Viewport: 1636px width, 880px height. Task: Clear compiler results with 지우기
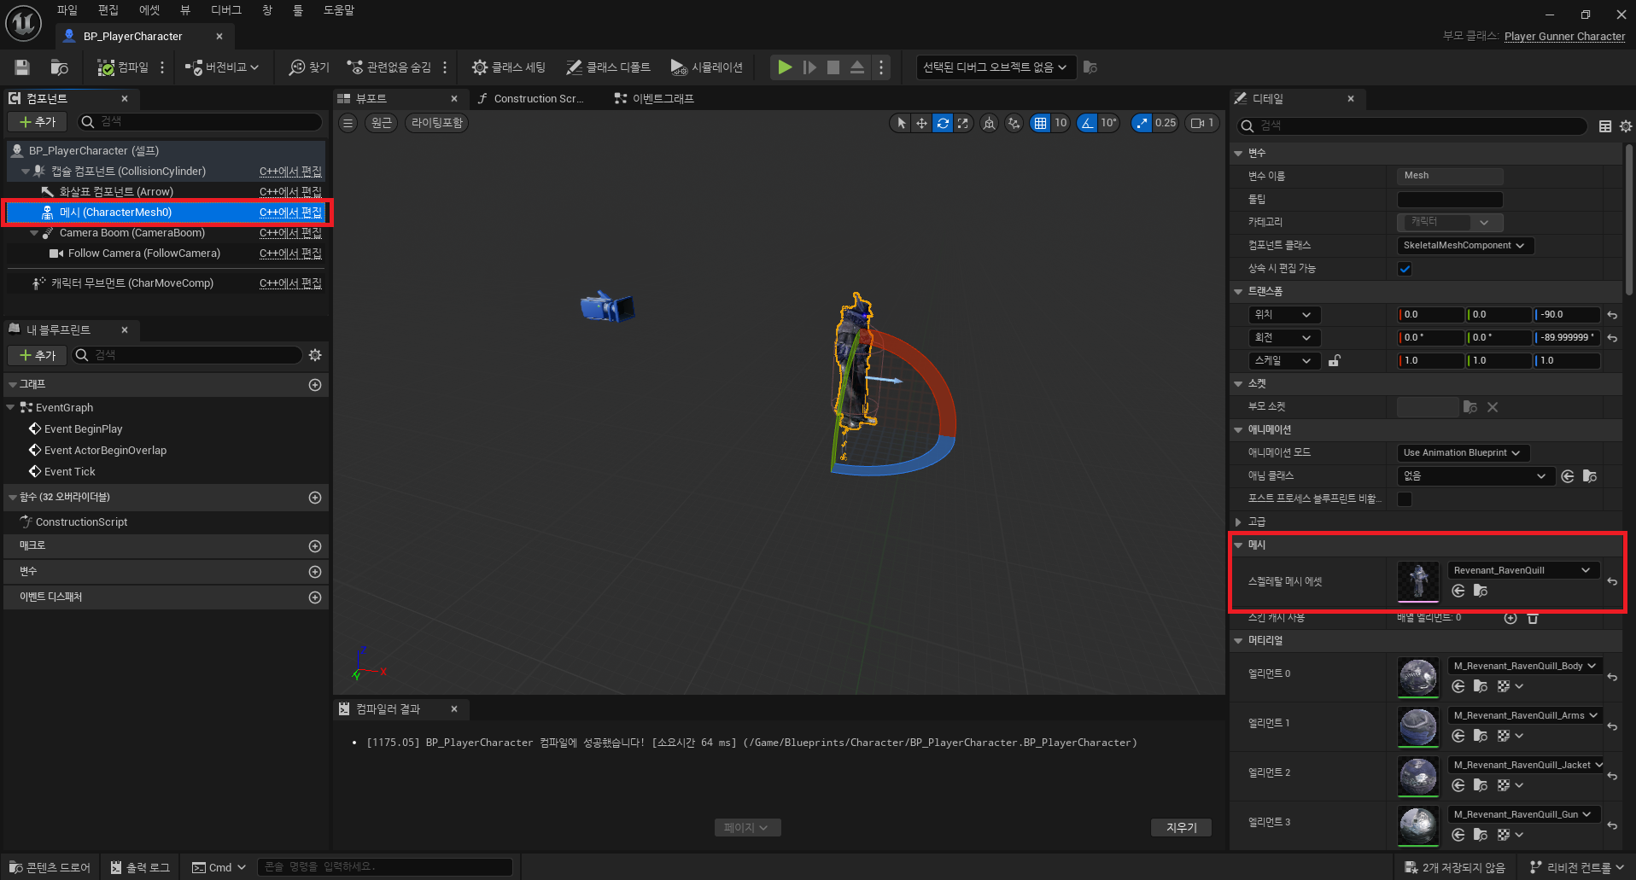[1182, 828]
